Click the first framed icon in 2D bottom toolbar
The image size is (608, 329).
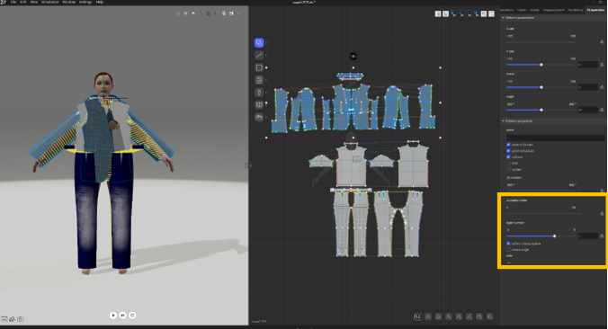[417, 316]
